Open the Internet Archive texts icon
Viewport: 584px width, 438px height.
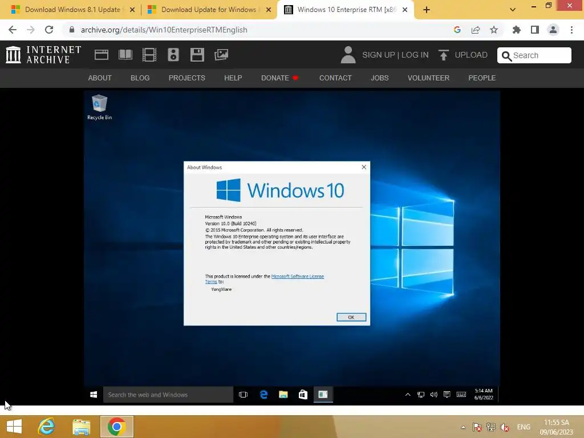tap(125, 55)
